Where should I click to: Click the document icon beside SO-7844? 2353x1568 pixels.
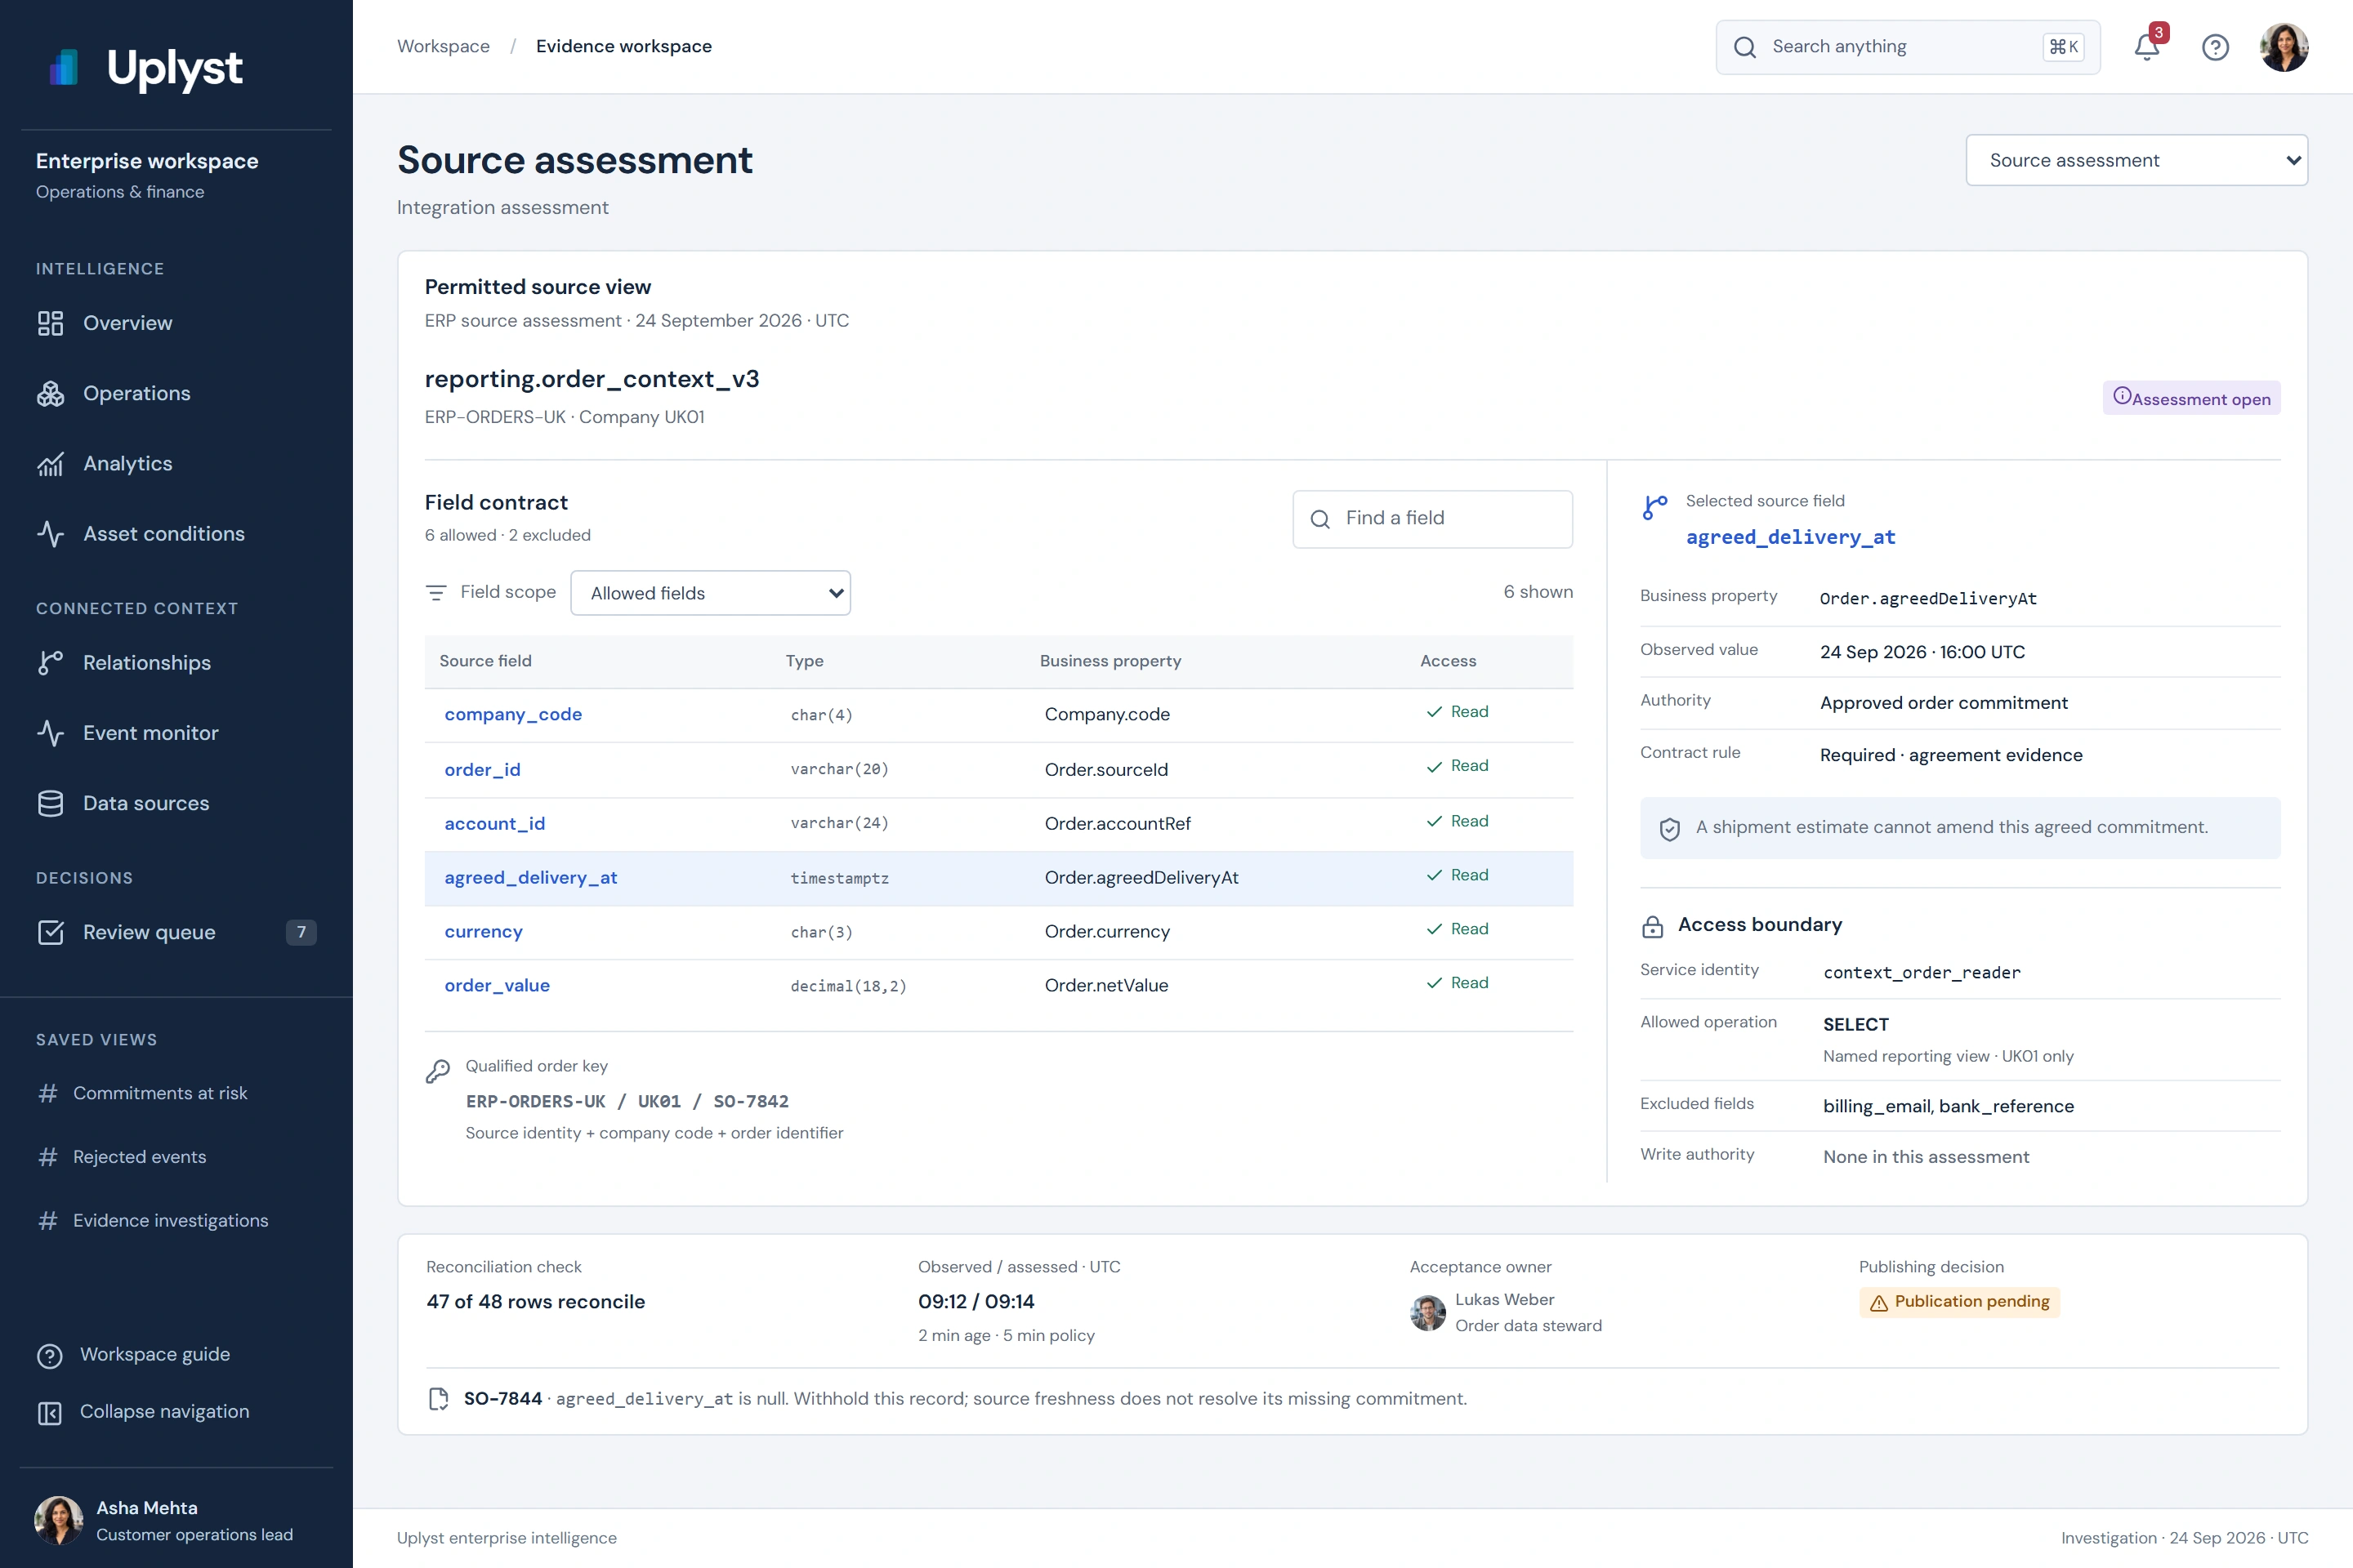pyautogui.click(x=437, y=1399)
